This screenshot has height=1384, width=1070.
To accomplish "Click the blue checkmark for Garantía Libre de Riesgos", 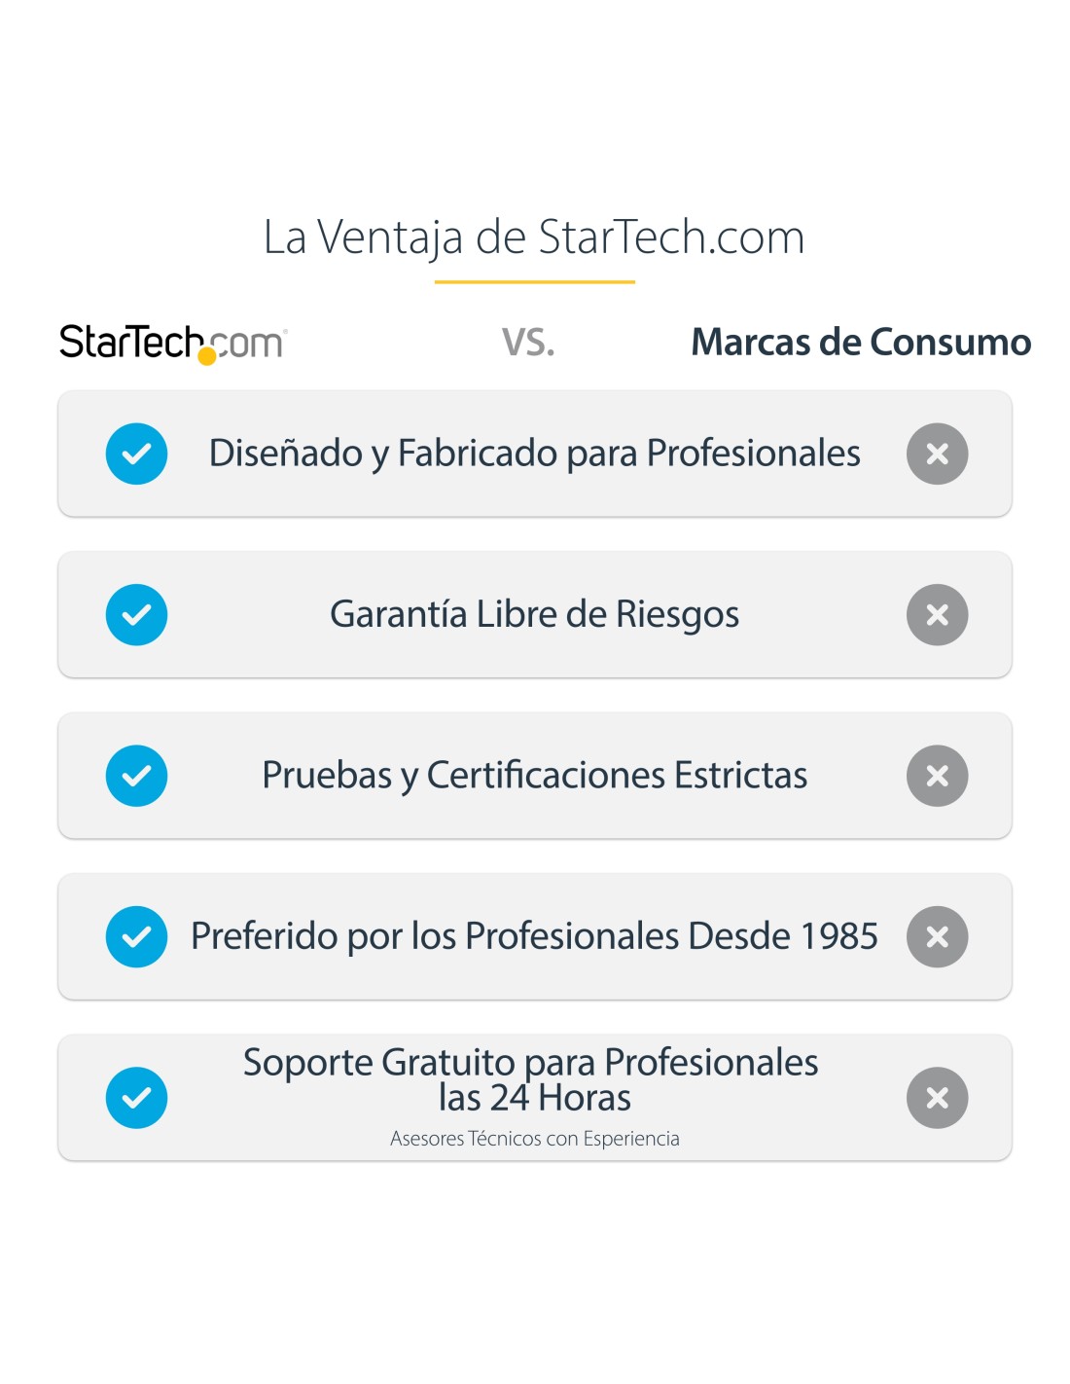I will 136,615.
